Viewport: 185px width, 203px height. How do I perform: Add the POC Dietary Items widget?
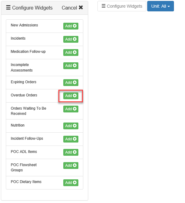click(x=71, y=183)
